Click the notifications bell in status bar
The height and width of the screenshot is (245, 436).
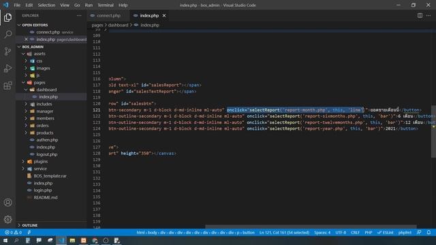[x=429, y=232]
